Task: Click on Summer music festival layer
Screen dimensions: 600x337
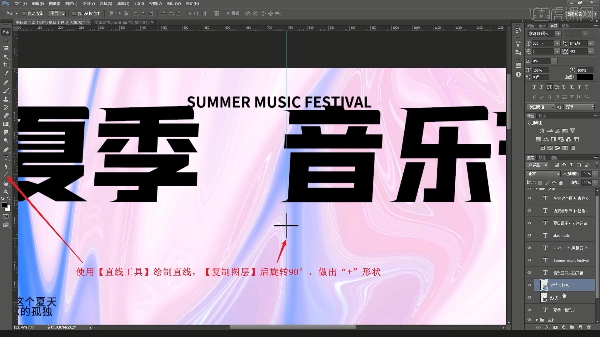Action: [571, 260]
